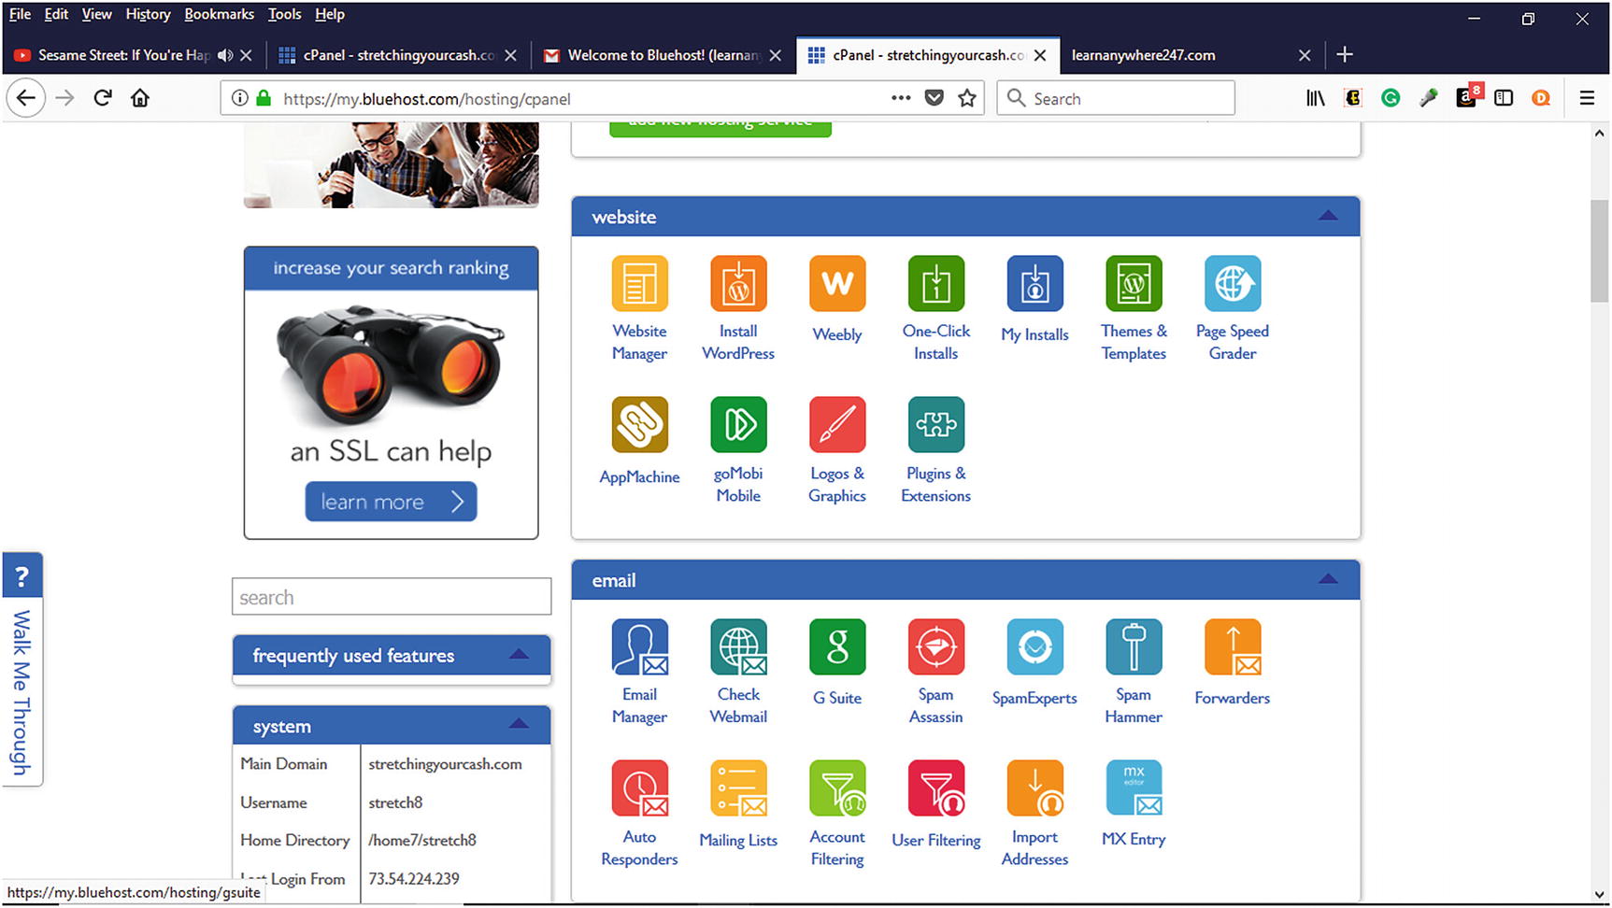
Task: Open Spam Hammer
Action: pos(1134,647)
